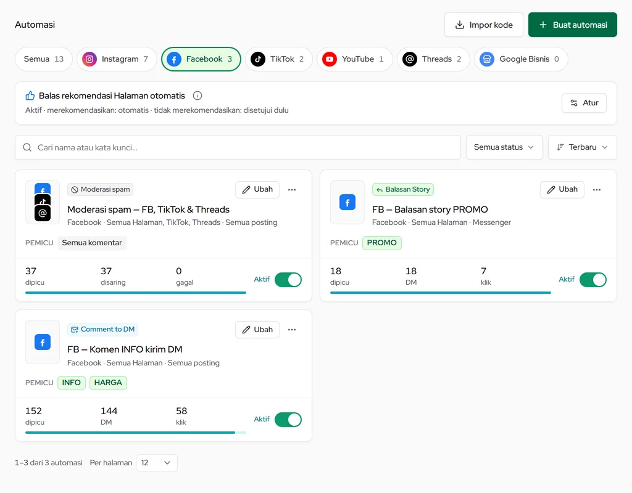Click the 7 klik statistic
The image size is (632, 493).
click(x=486, y=276)
